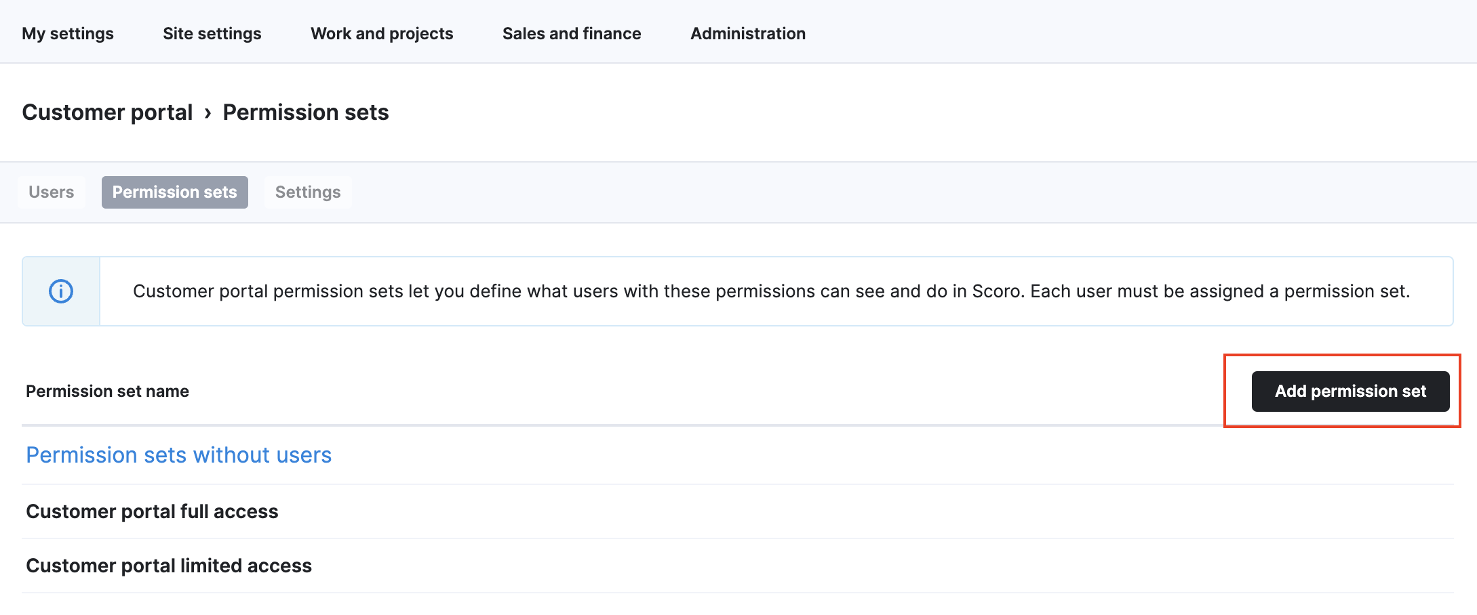The height and width of the screenshot is (615, 1477).
Task: Click the Permission set name column header
Action: click(x=107, y=391)
